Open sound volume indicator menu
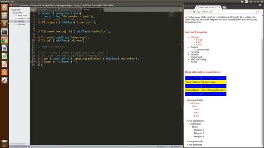 click(x=251, y=2)
